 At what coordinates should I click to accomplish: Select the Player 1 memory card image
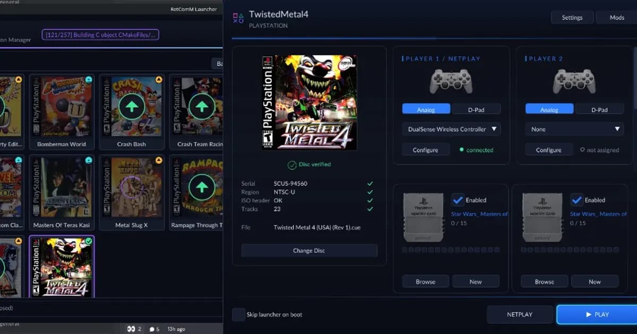(x=423, y=217)
